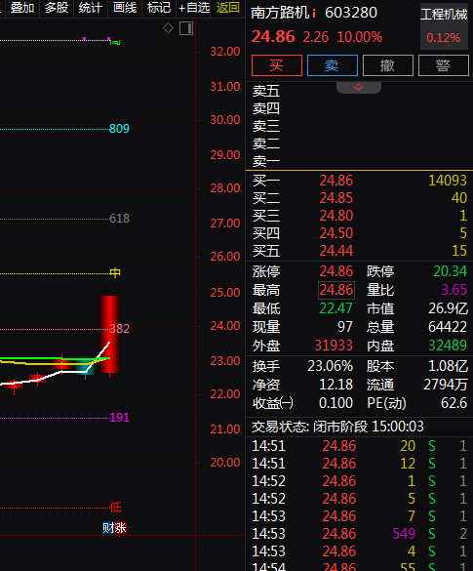Image resolution: width=473 pixels, height=571 pixels.
Task: Open the 标记 mark menu
Action: pyautogui.click(x=159, y=7)
